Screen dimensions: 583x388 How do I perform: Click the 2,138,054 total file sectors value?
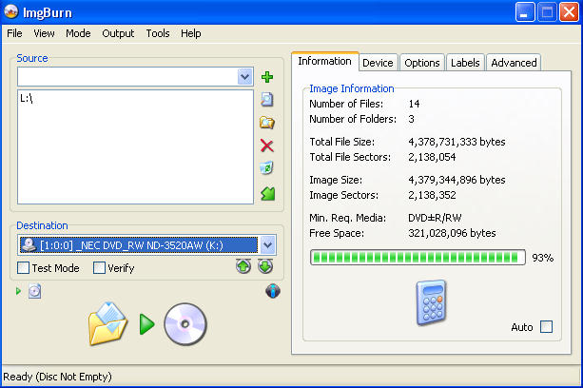[x=432, y=157]
